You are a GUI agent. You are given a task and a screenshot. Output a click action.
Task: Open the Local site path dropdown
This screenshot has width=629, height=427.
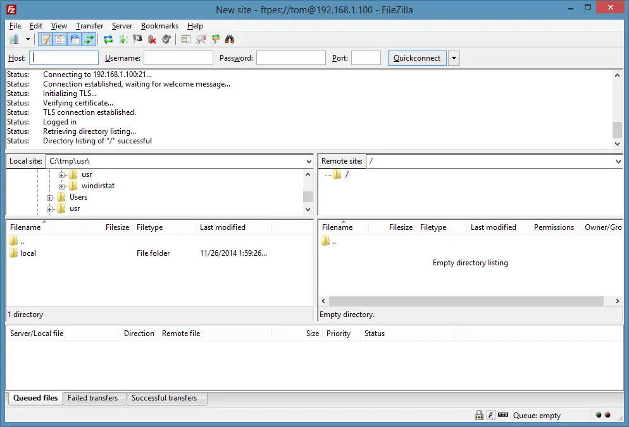click(x=308, y=162)
